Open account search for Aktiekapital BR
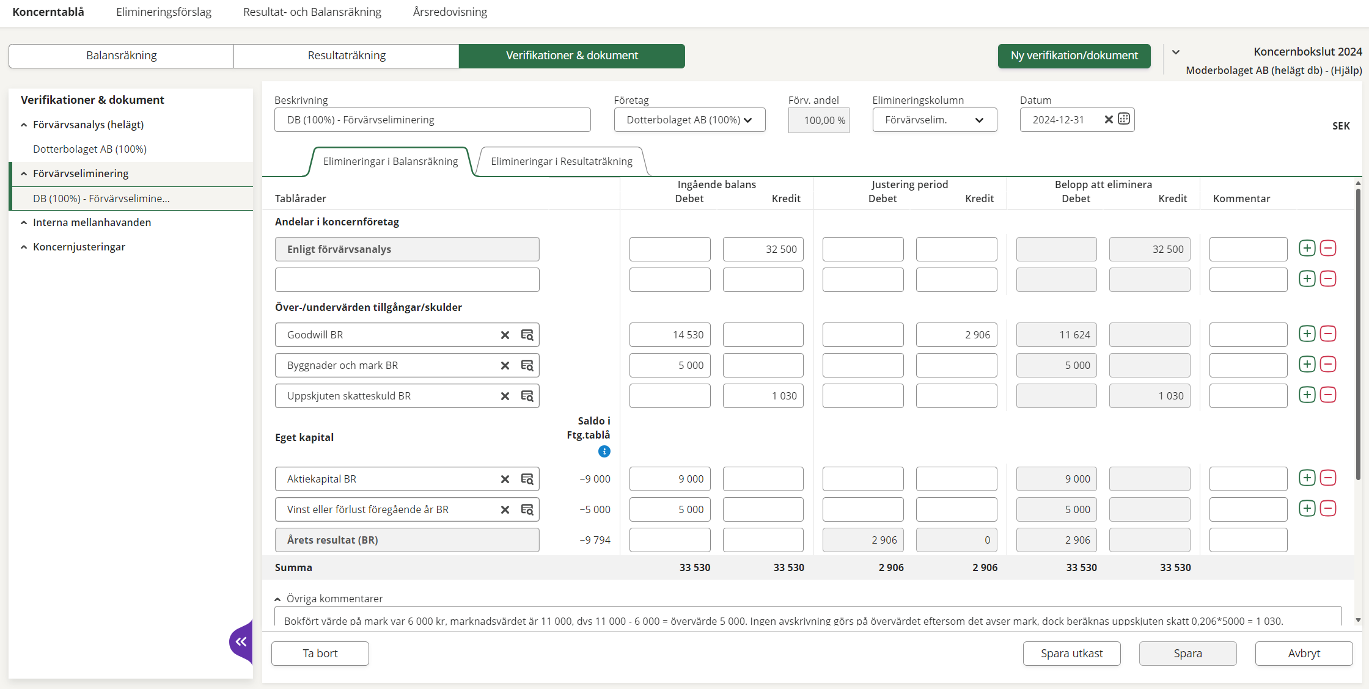 coord(527,479)
